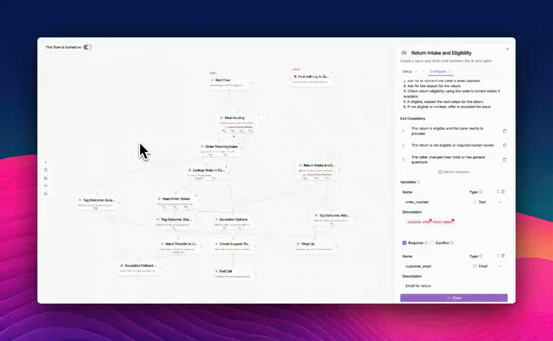Select the Main Routing node

(x=238, y=123)
